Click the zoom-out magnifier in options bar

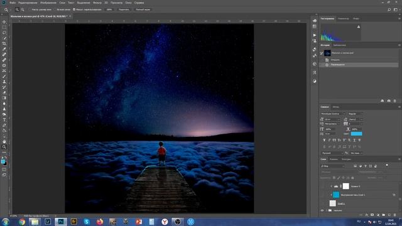pos(23,9)
